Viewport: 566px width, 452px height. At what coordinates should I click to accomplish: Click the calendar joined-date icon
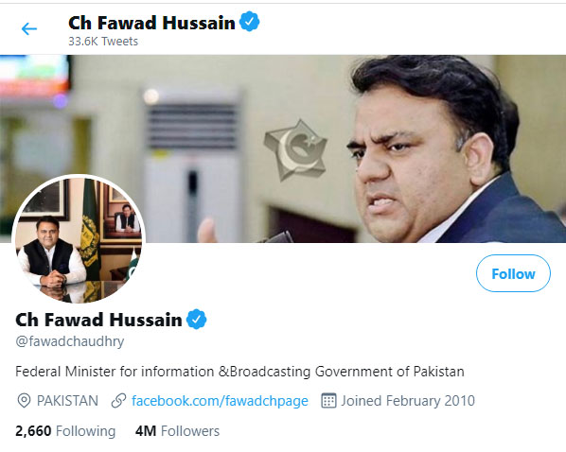click(x=328, y=401)
